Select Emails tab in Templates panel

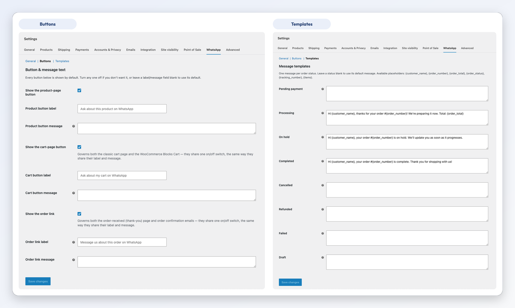(x=374, y=48)
